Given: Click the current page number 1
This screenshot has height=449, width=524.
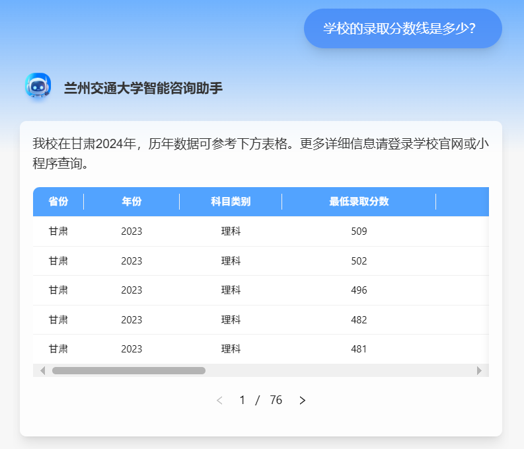Looking at the screenshot, I should pos(243,400).
